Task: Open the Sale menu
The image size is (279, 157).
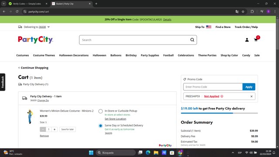Action: [x=257, y=55]
